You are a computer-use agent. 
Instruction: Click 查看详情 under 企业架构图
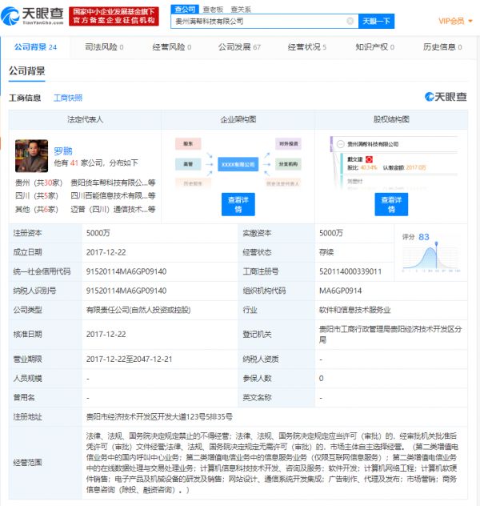(x=238, y=204)
